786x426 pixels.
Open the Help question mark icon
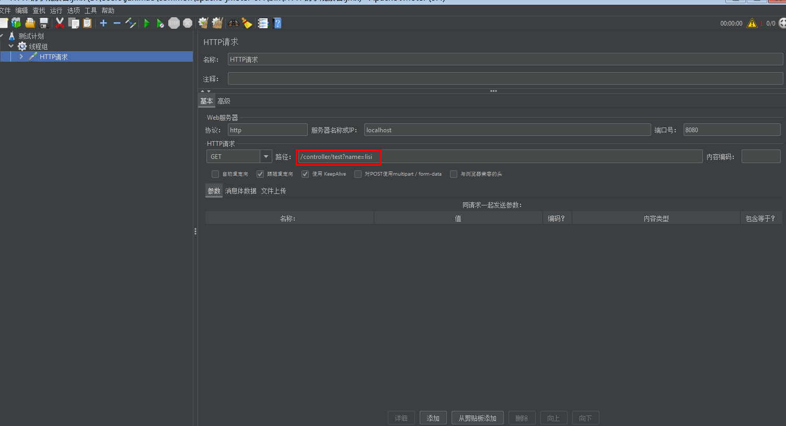(x=278, y=23)
